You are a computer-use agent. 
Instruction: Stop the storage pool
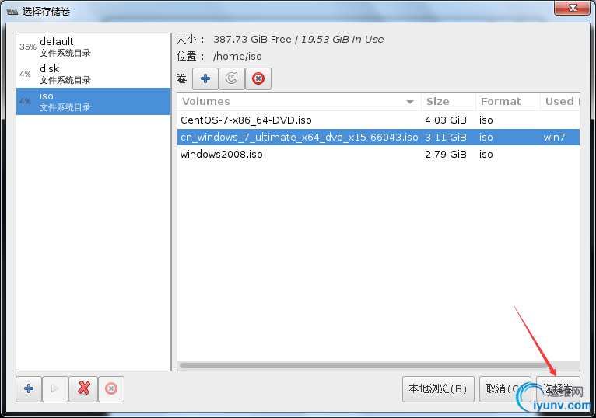111,388
